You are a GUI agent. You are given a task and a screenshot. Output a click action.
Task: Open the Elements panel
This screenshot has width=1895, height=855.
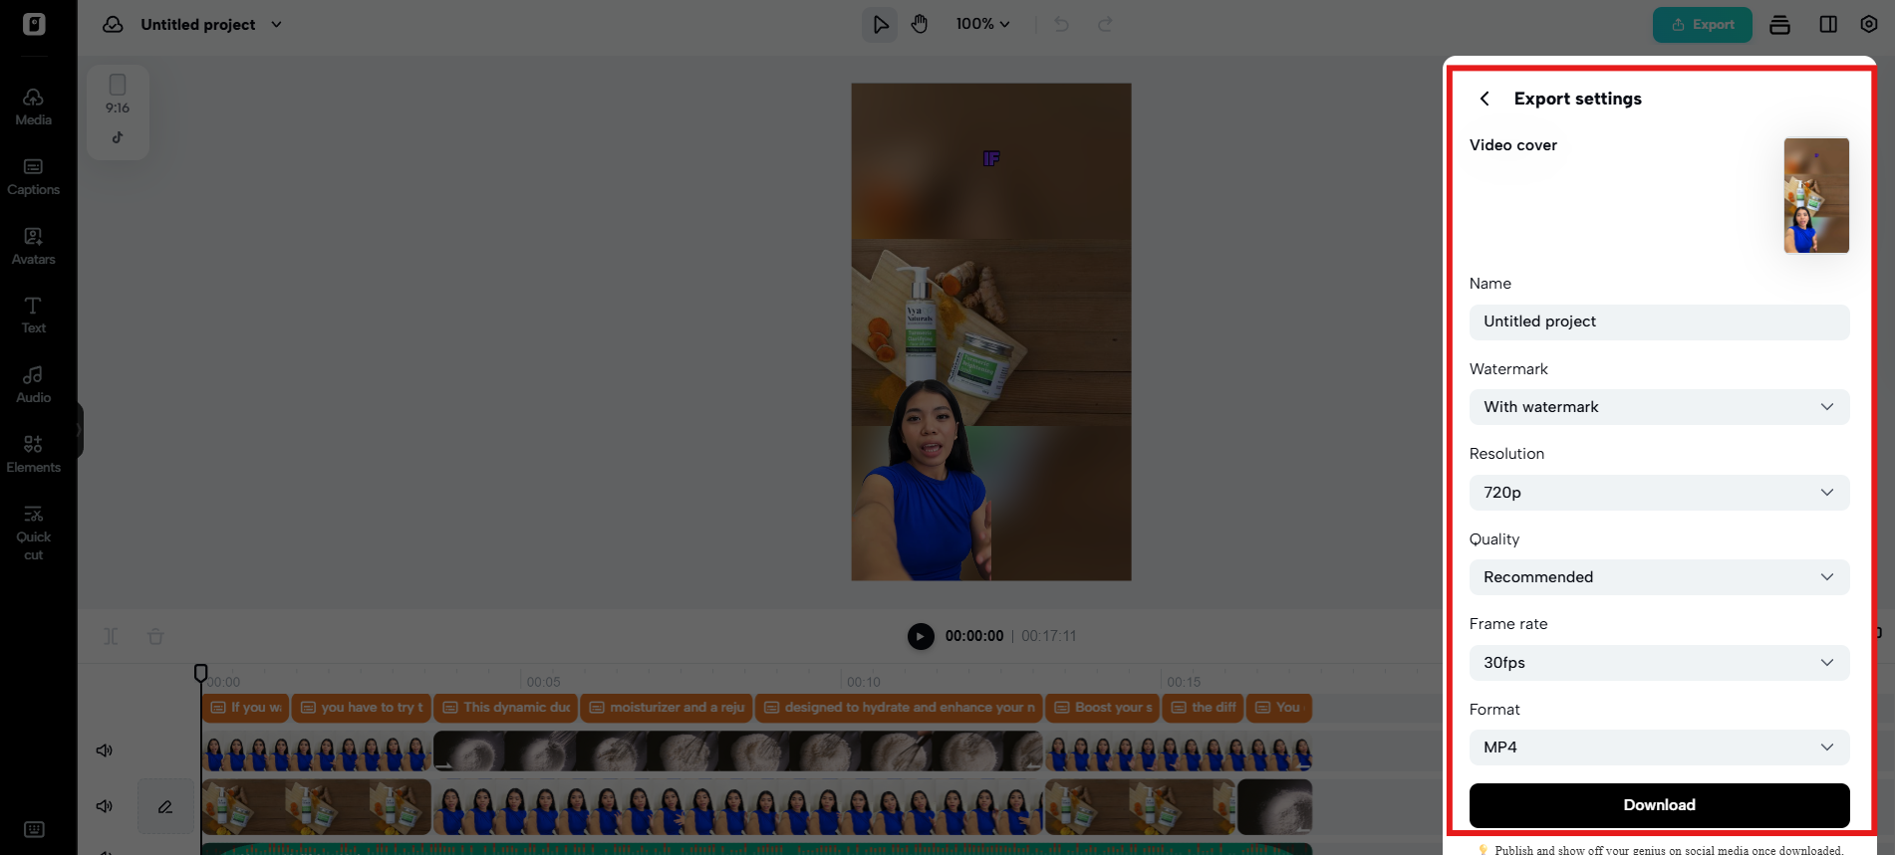click(x=33, y=454)
